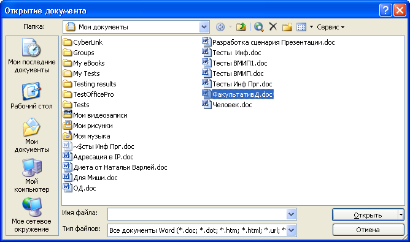The height and width of the screenshot is (242, 410).
Task: Select the file Для Миши.doc
Action: [90, 178]
